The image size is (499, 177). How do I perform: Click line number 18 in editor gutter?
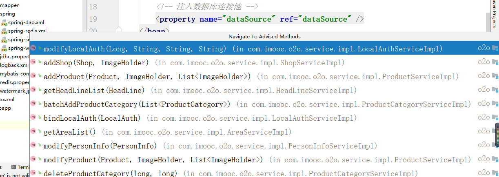(x=93, y=7)
